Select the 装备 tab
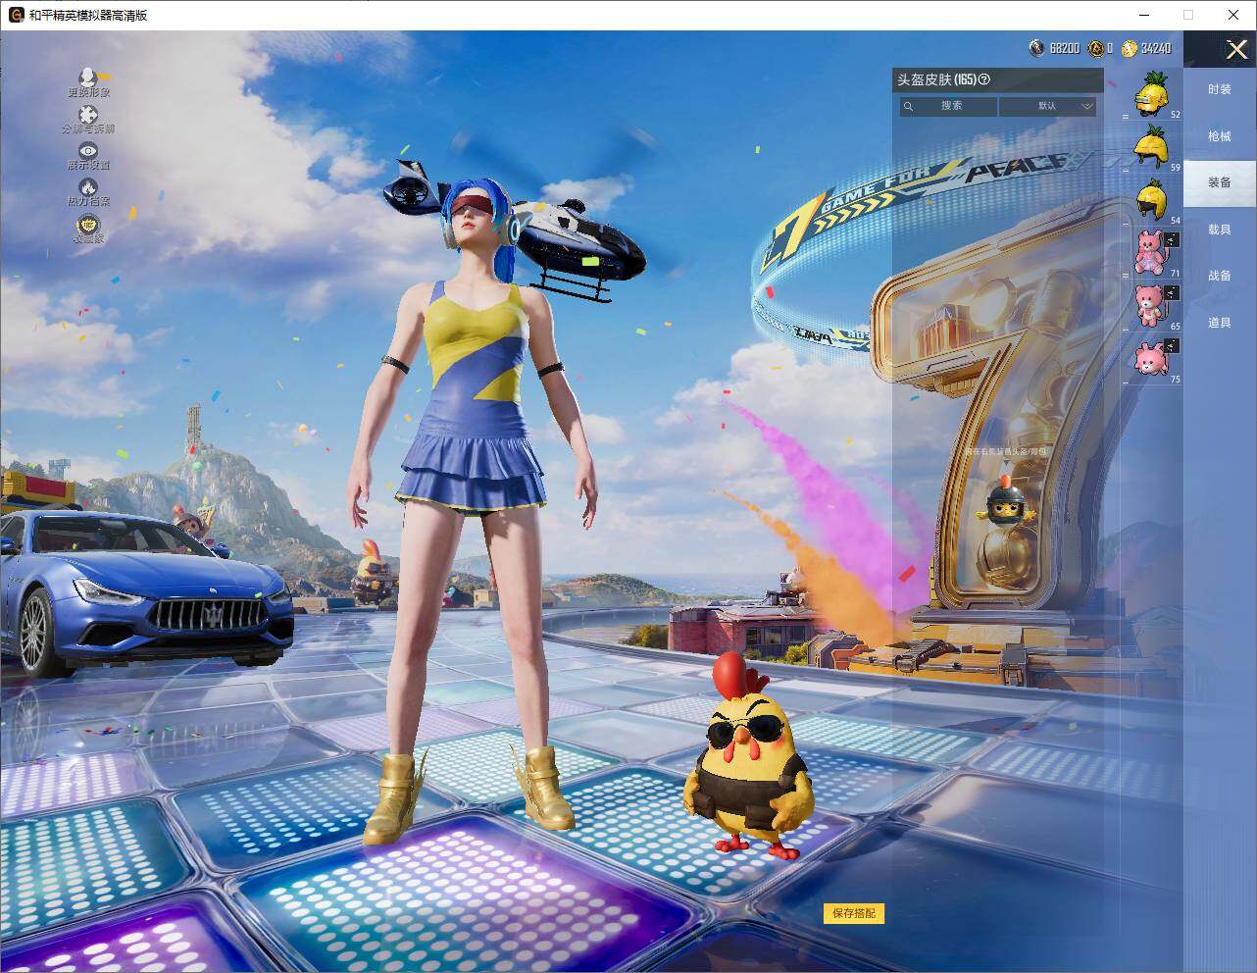Viewport: 1257px width, 973px height. click(x=1219, y=182)
